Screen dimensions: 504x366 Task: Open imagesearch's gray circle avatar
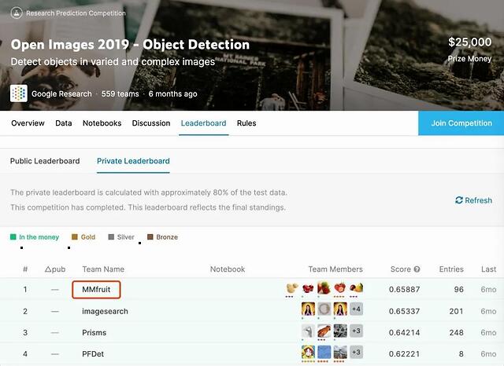(x=324, y=309)
